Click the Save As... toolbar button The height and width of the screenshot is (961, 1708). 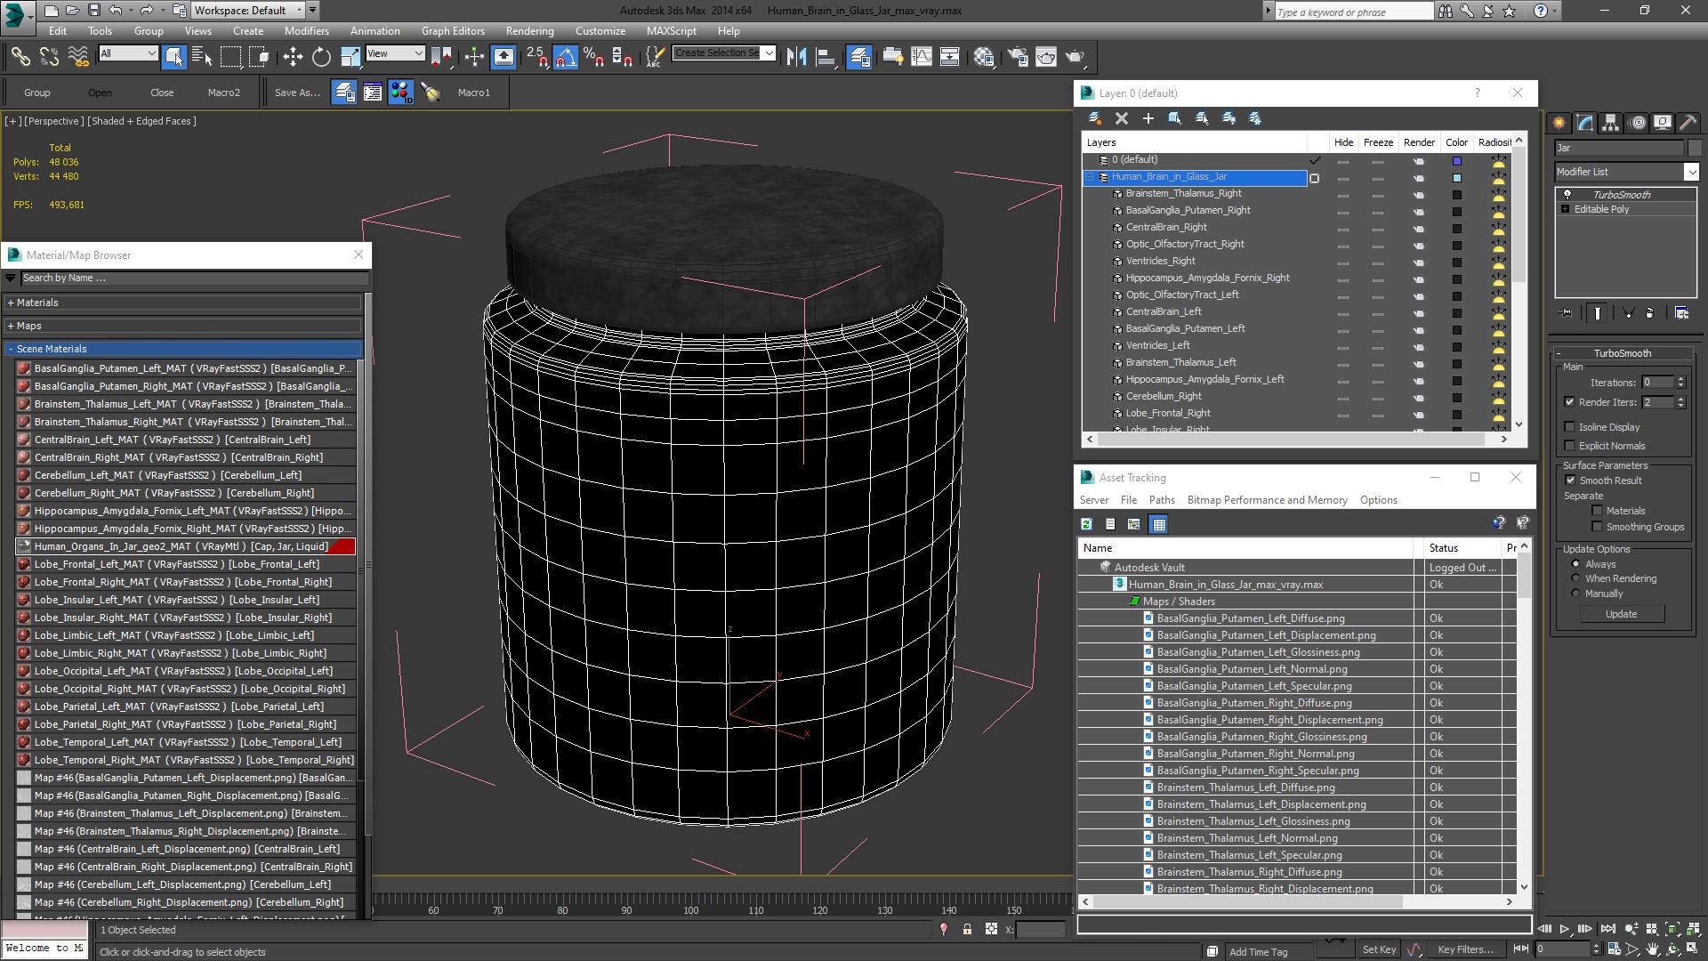[x=296, y=93]
